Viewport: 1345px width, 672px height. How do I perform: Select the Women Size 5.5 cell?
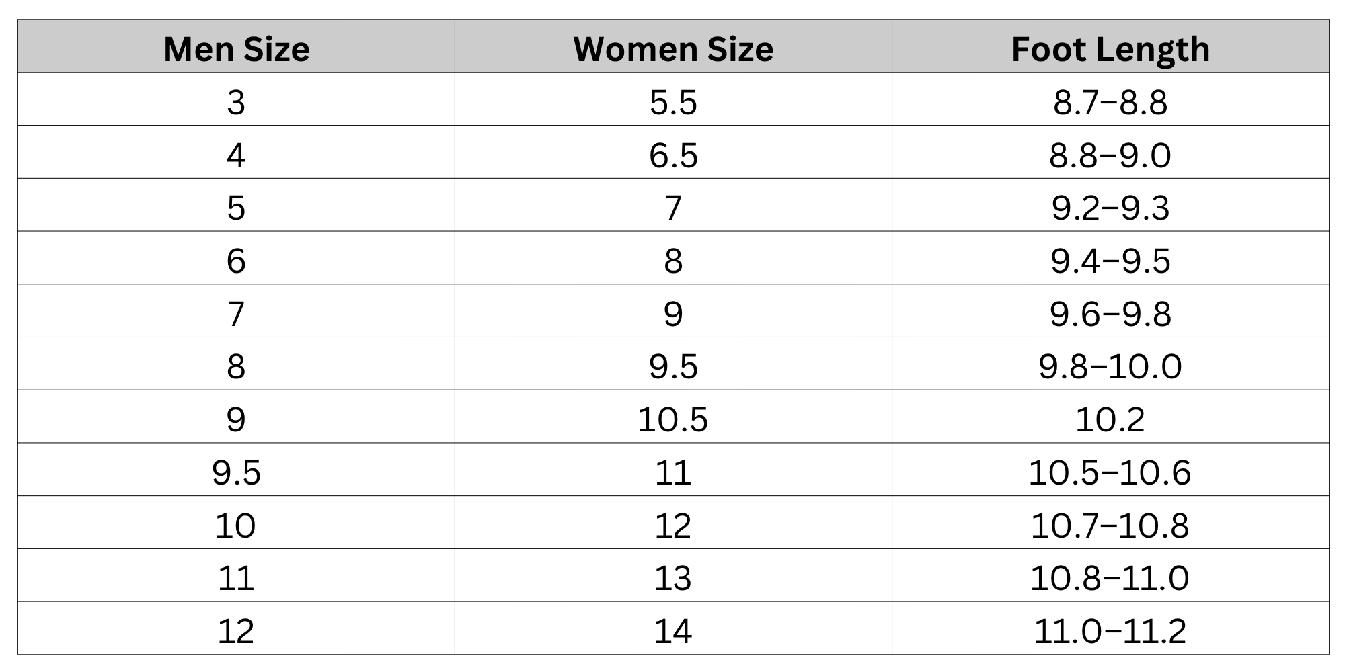pos(673,99)
